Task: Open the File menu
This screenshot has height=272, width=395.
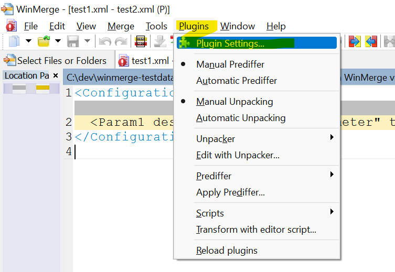Action: (x=31, y=26)
